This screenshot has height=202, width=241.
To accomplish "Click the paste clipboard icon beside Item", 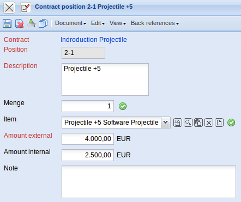I will coord(198,123).
